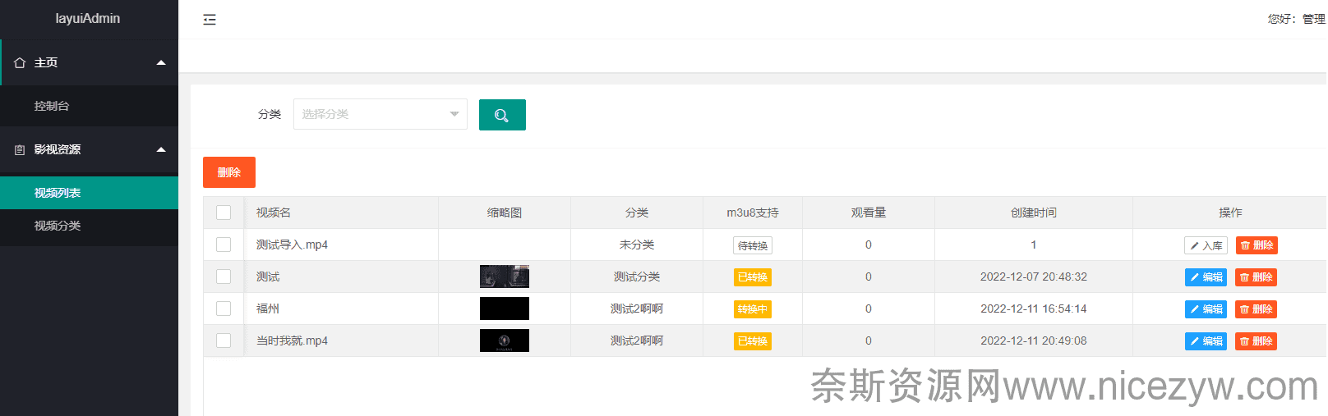
Task: Click the 测试导入.mp4 video name
Action: [x=292, y=245]
